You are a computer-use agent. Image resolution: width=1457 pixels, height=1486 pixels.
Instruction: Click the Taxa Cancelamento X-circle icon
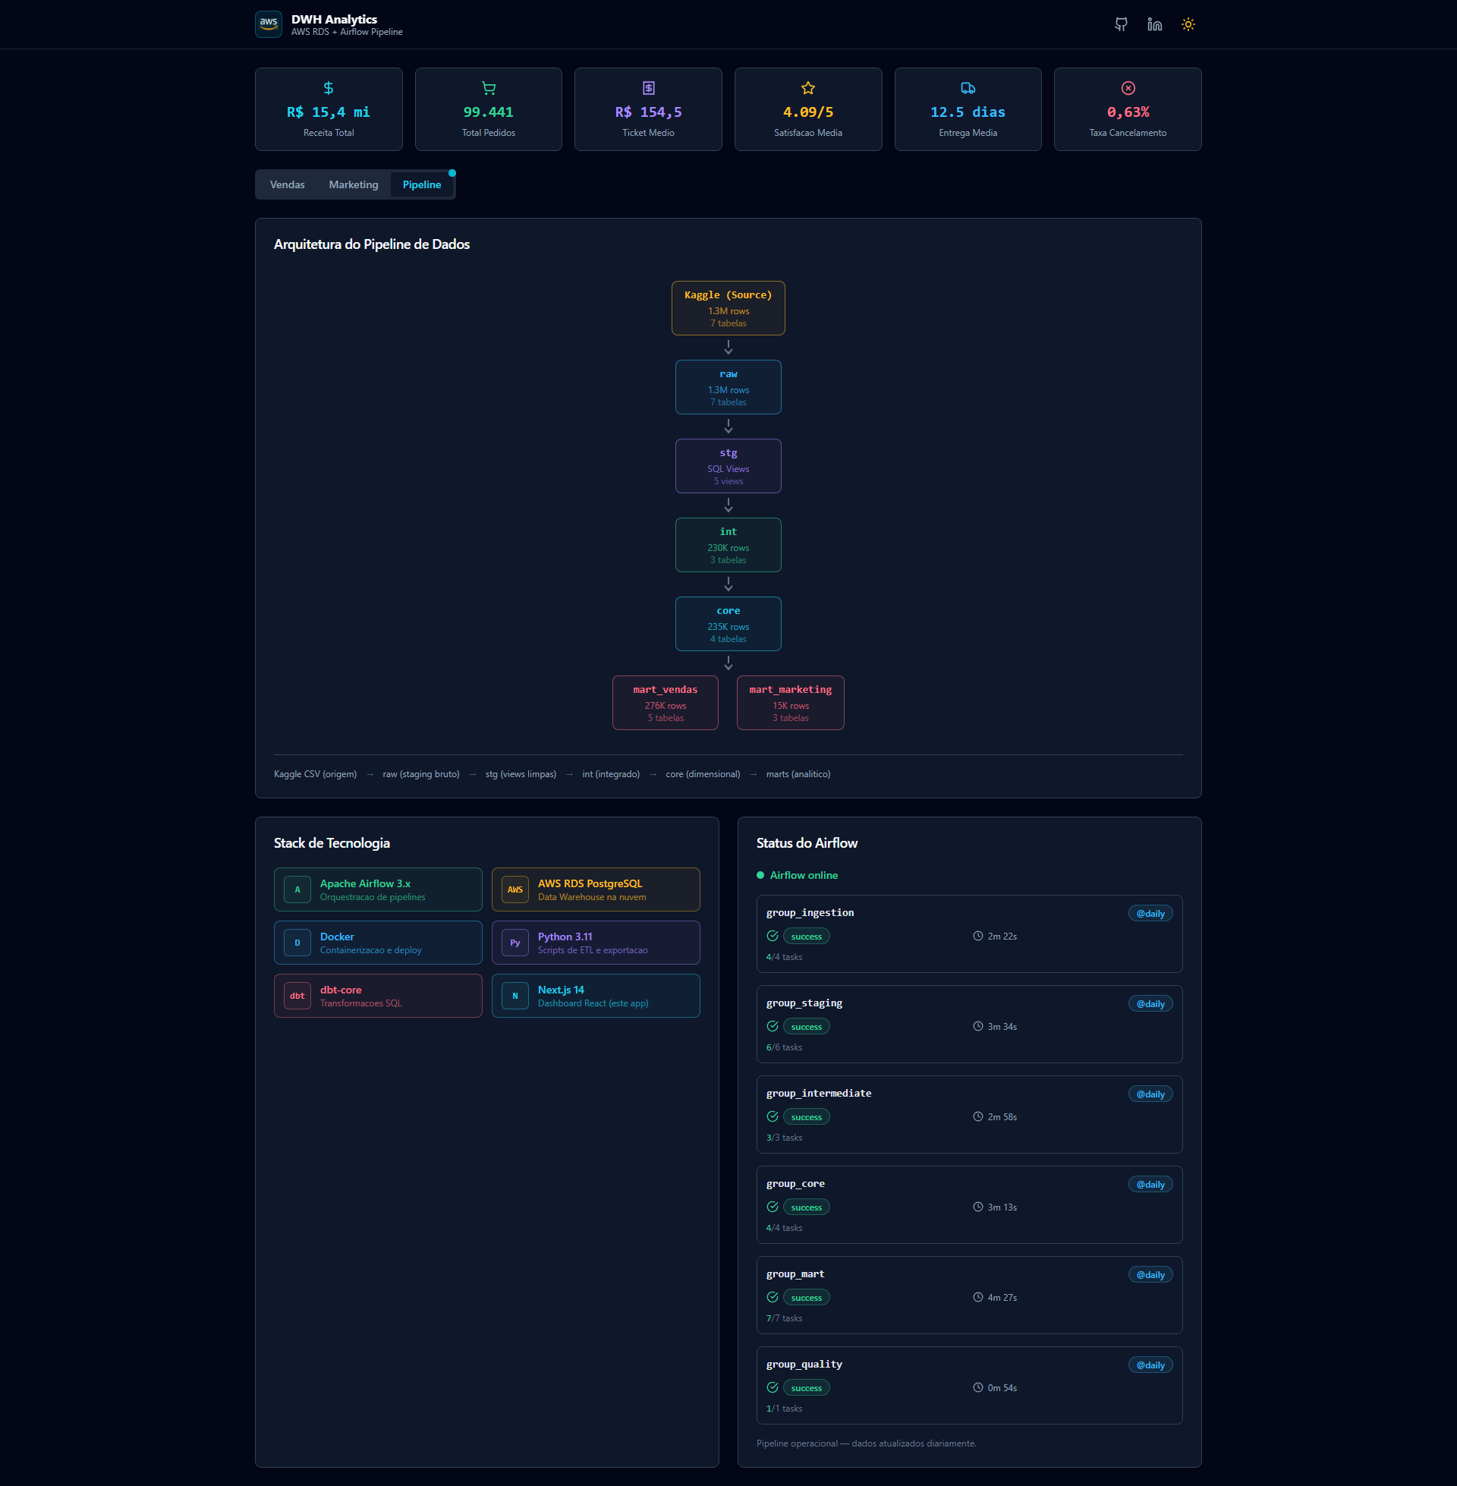[1127, 88]
